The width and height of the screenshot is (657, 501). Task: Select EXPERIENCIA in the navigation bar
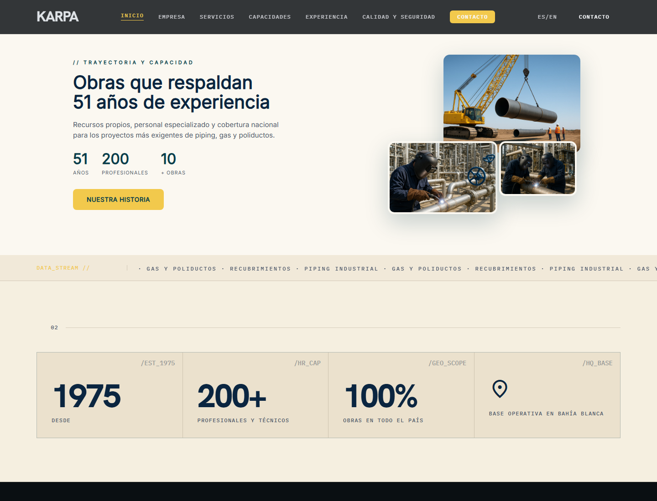327,17
